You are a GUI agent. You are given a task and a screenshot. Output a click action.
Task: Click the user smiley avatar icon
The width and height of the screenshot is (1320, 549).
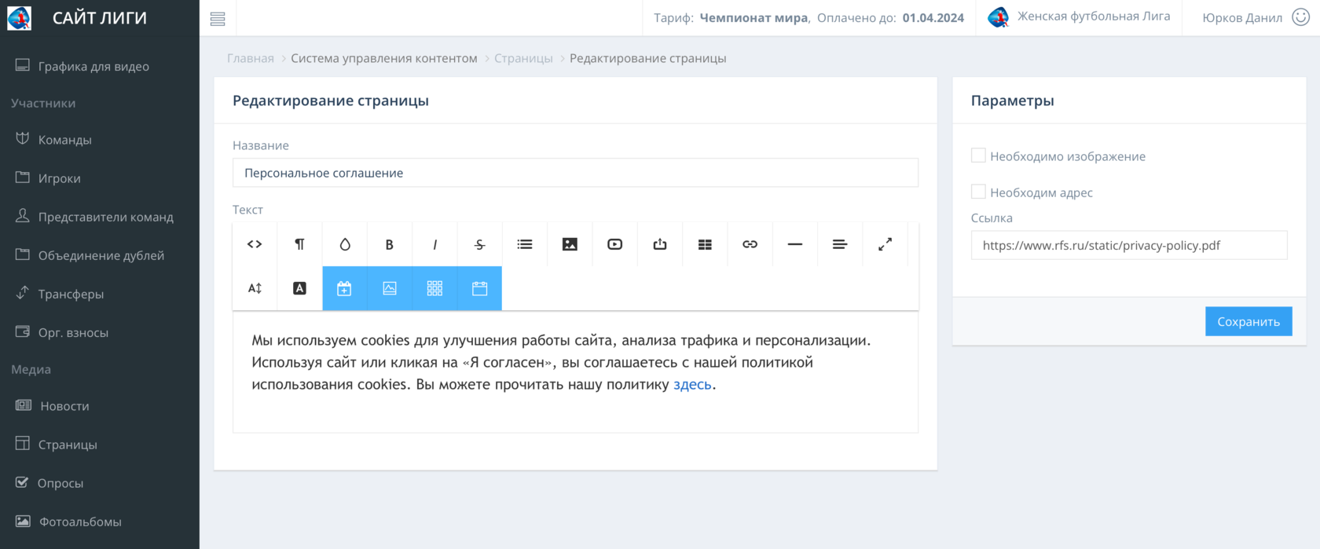tap(1301, 17)
